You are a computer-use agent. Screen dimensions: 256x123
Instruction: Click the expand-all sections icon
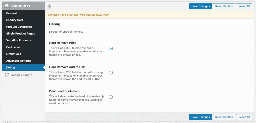click(50, 6)
